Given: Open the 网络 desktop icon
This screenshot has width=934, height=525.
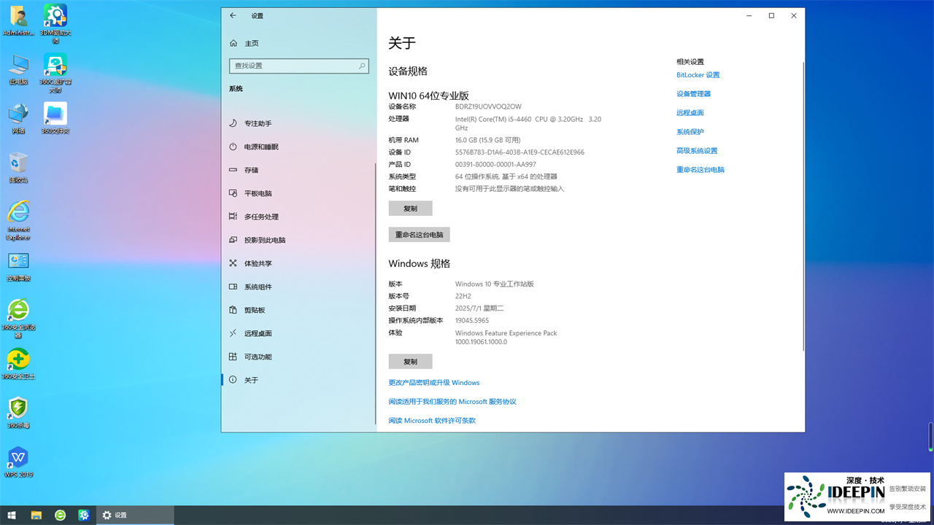Looking at the screenshot, I should point(18,117).
